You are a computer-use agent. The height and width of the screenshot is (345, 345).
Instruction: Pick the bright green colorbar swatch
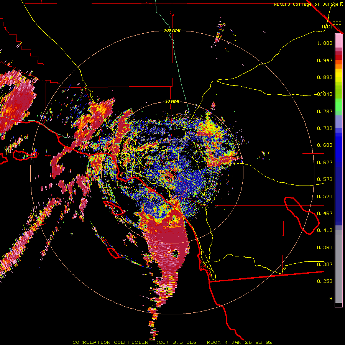(338, 105)
